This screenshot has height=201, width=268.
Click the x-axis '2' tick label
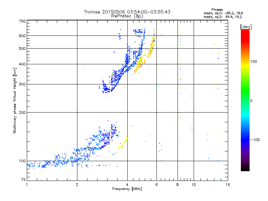pyautogui.click(x=77, y=185)
